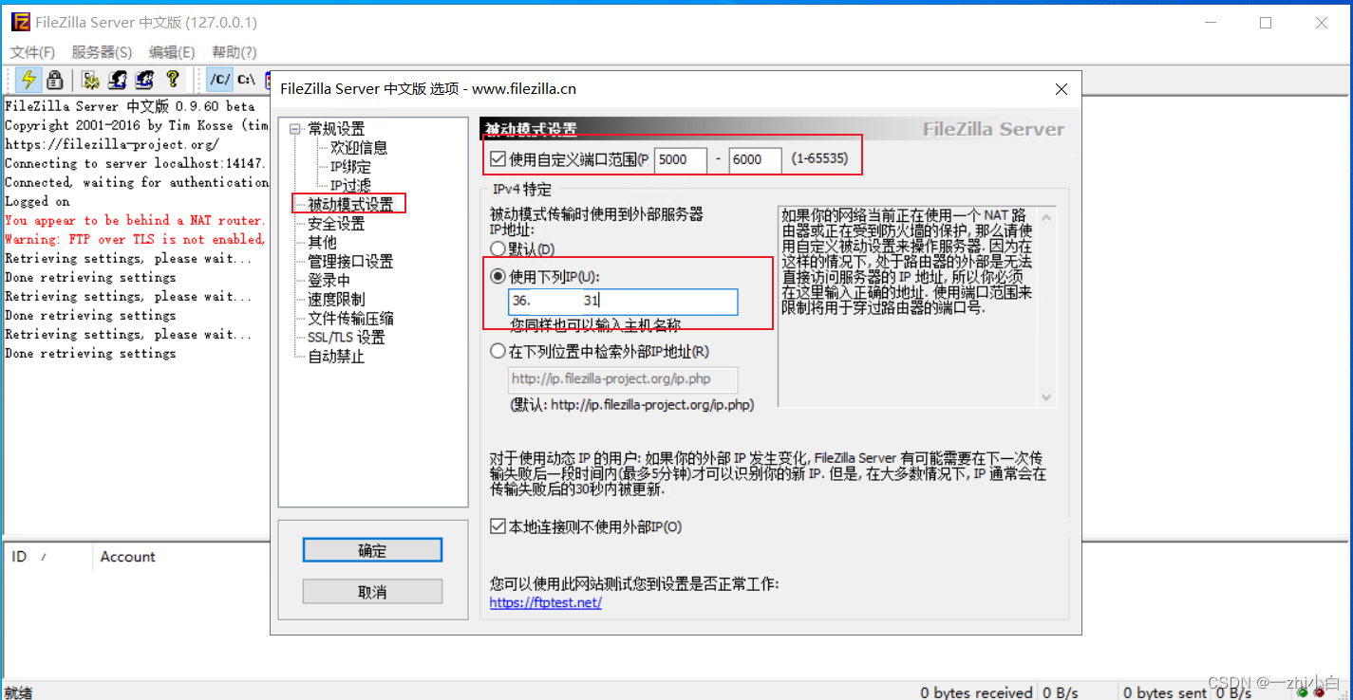Open the Groups editor toolbar icon
1353x700 pixels.
coord(144,80)
